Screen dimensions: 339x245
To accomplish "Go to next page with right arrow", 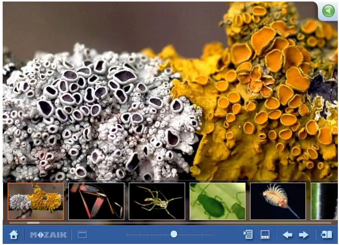I will pyautogui.click(x=304, y=235).
